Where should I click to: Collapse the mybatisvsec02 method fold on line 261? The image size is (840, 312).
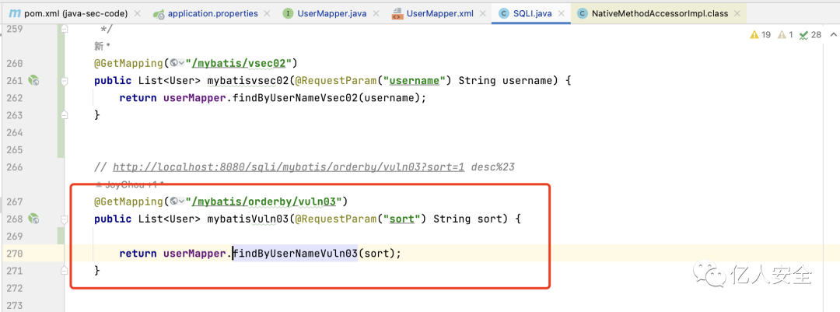(65, 81)
